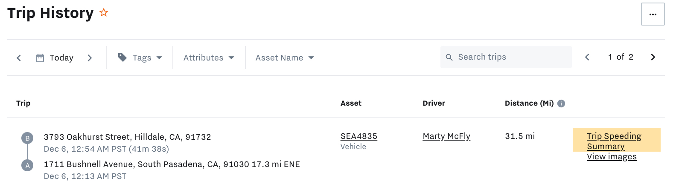The width and height of the screenshot is (676, 190).
Task: Open asset SEA4835 link
Action: click(359, 136)
